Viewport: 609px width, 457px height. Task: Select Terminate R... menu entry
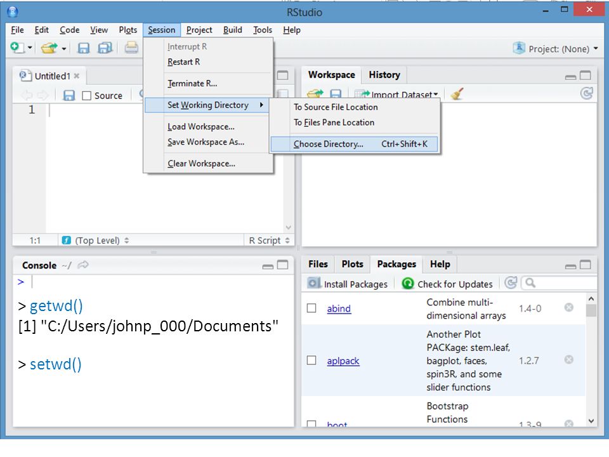click(208, 84)
